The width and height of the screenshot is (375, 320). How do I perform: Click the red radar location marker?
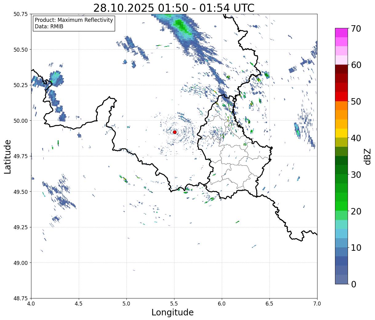(x=175, y=132)
